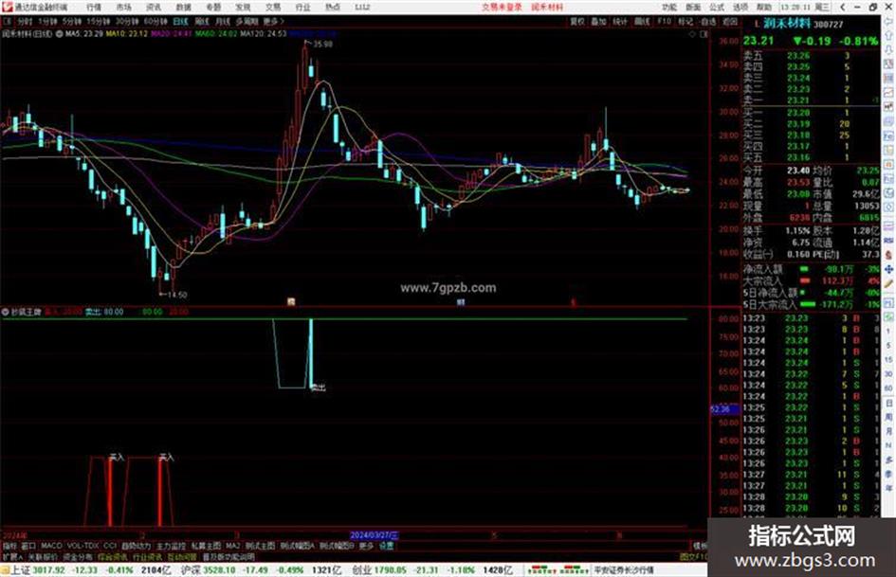This screenshot has height=577, width=896.
Task: Click the 创业 index value in status bar
Action: [389, 570]
